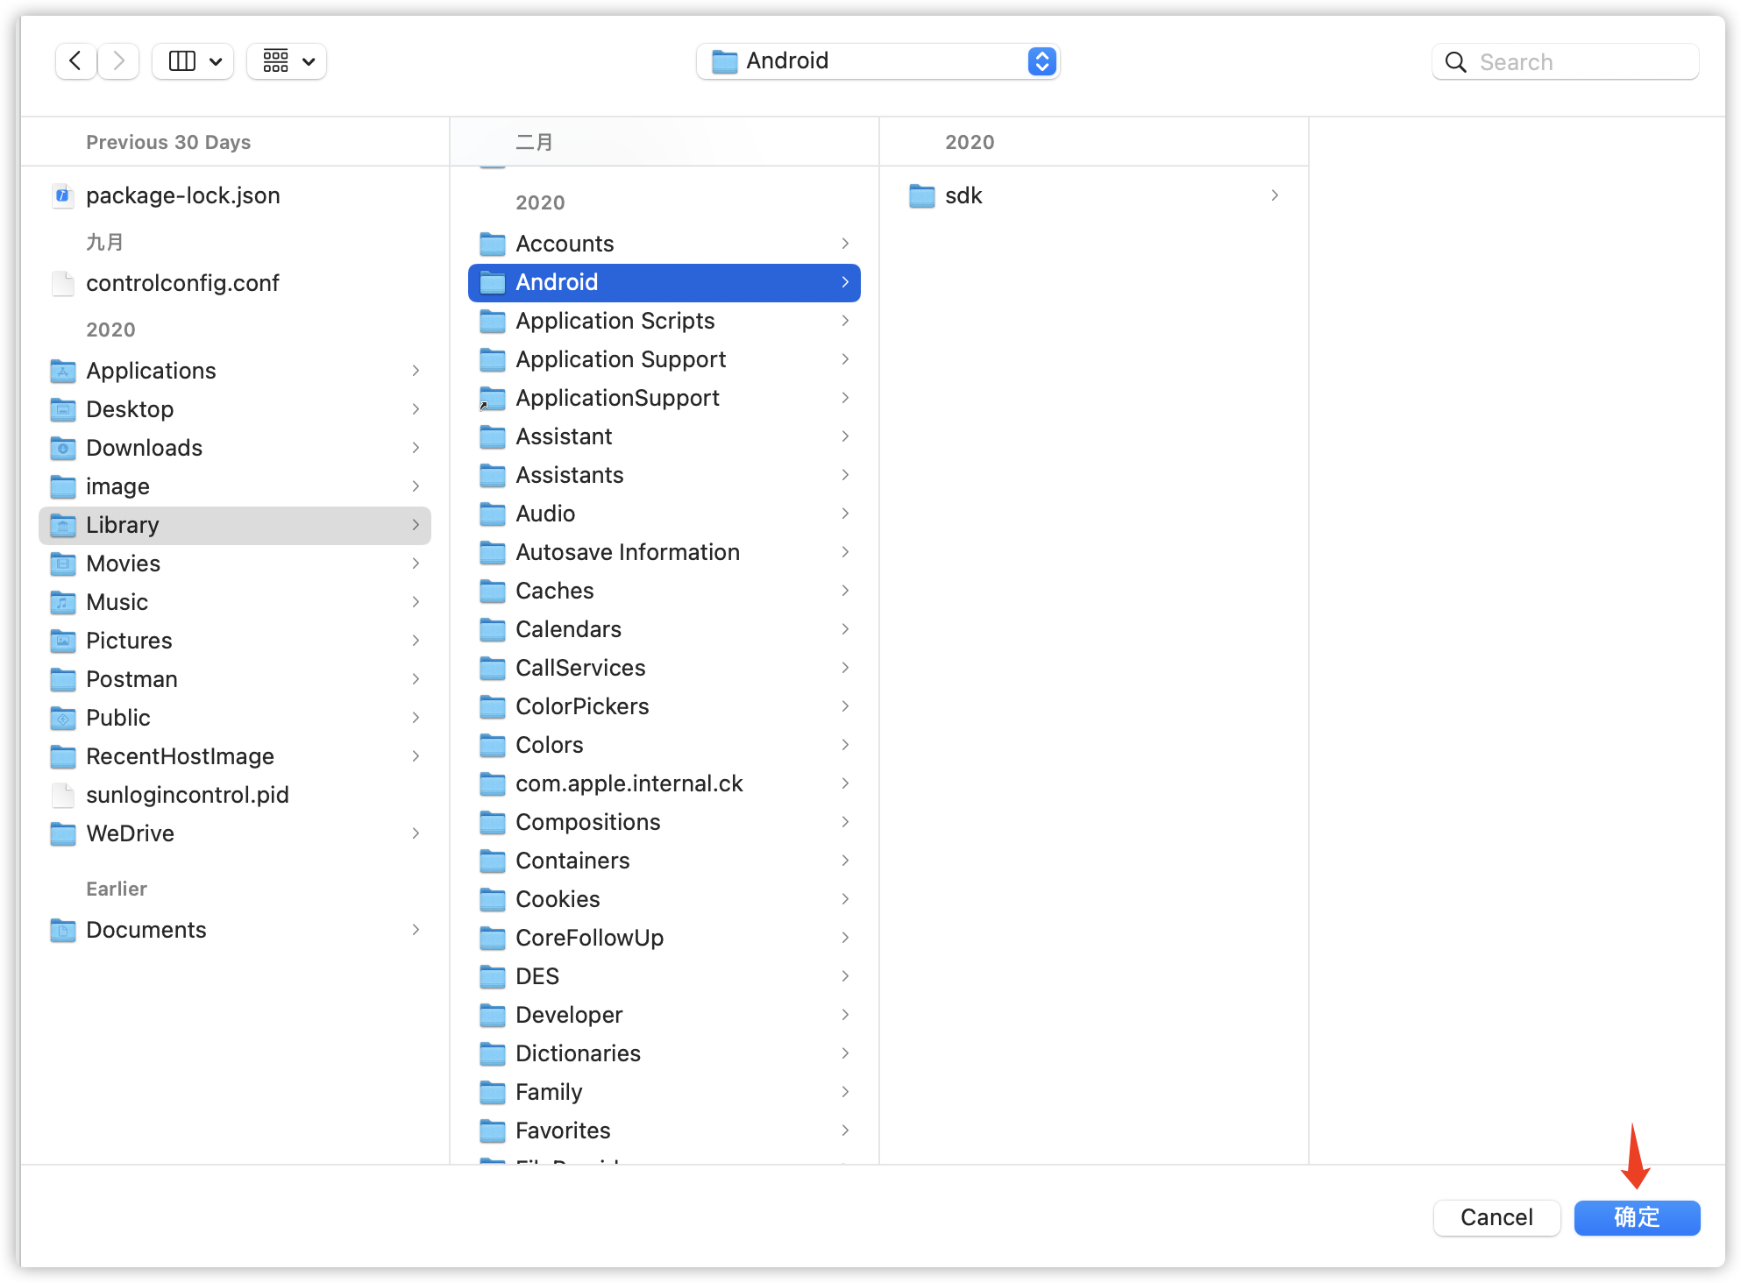1741x1283 pixels.
Task: Expand the Developer folder chevron
Action: pyautogui.click(x=845, y=1015)
